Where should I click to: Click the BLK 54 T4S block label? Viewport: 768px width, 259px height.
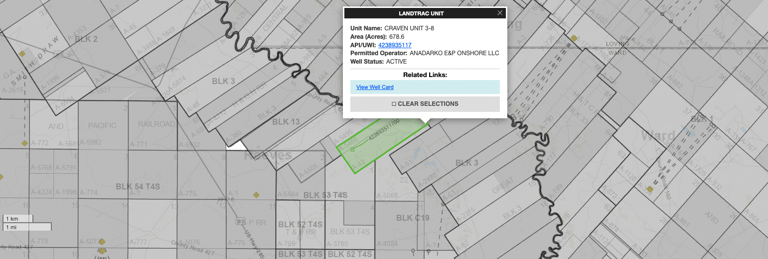pos(138,186)
